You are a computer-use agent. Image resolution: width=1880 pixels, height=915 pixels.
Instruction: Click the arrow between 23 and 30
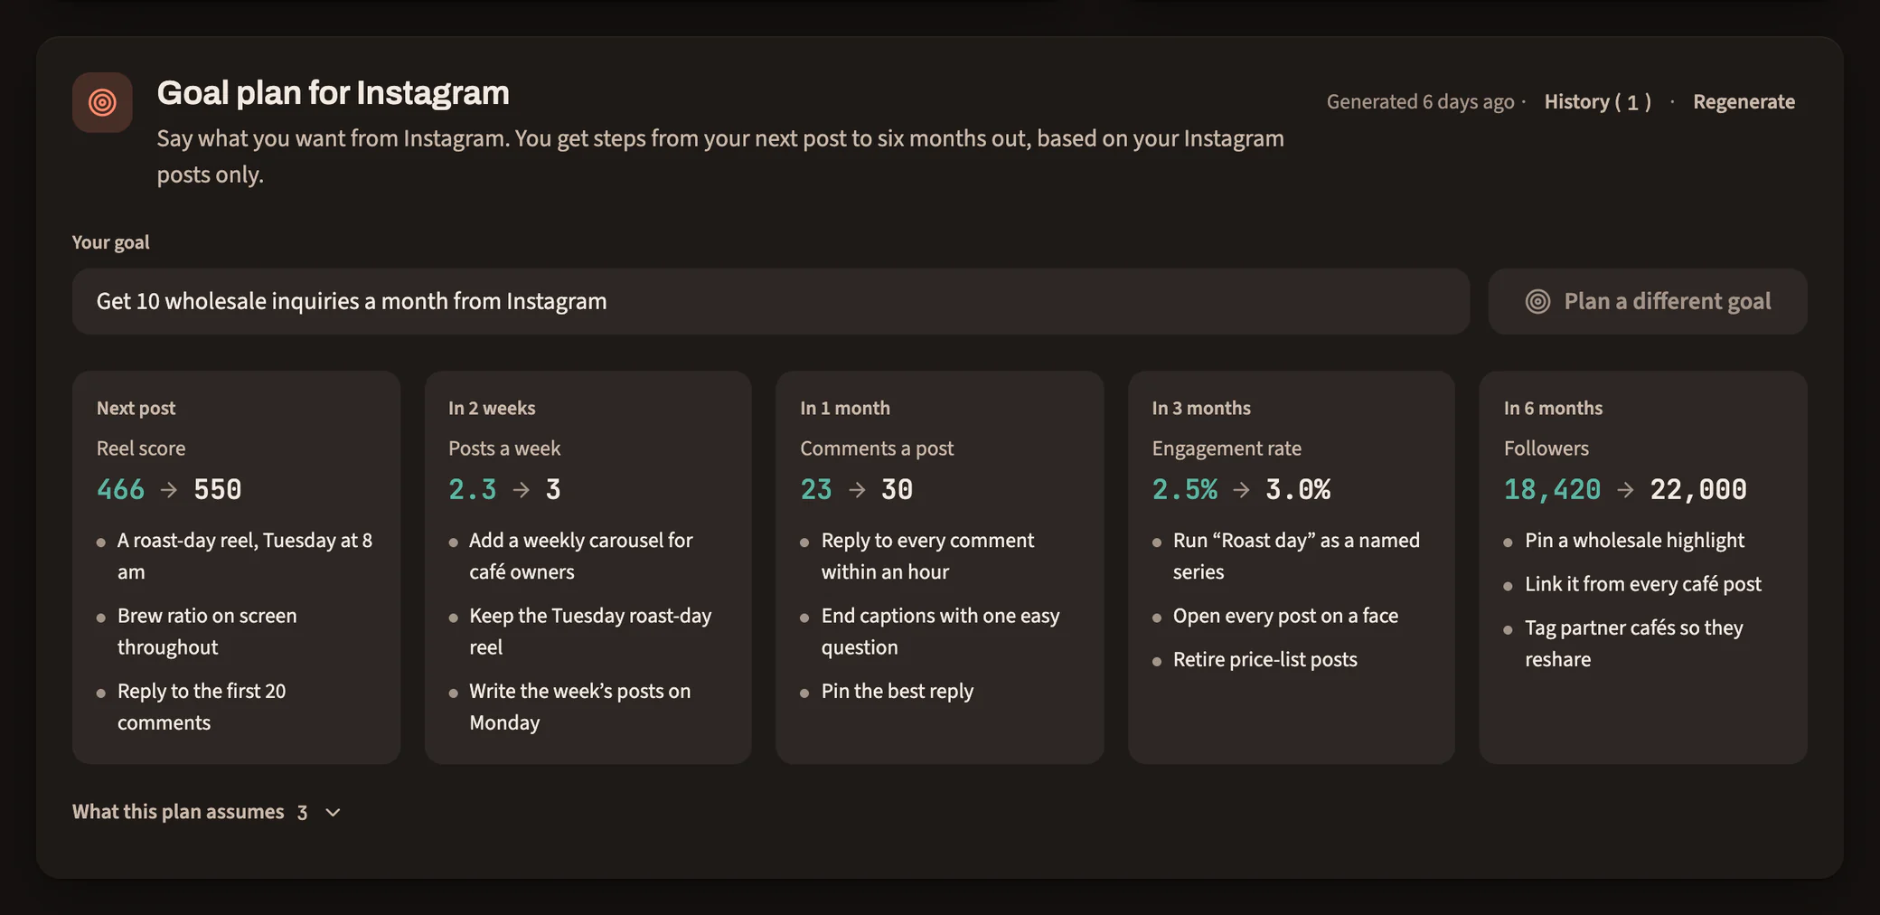[x=857, y=489]
